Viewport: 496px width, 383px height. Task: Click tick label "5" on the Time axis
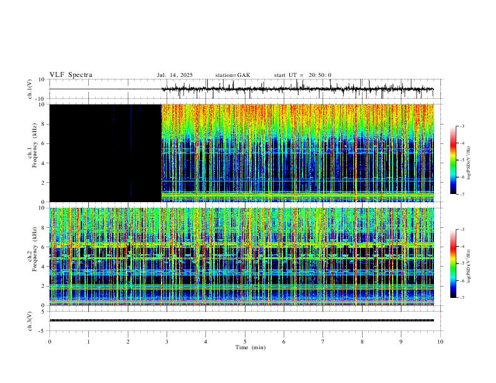[245, 342]
